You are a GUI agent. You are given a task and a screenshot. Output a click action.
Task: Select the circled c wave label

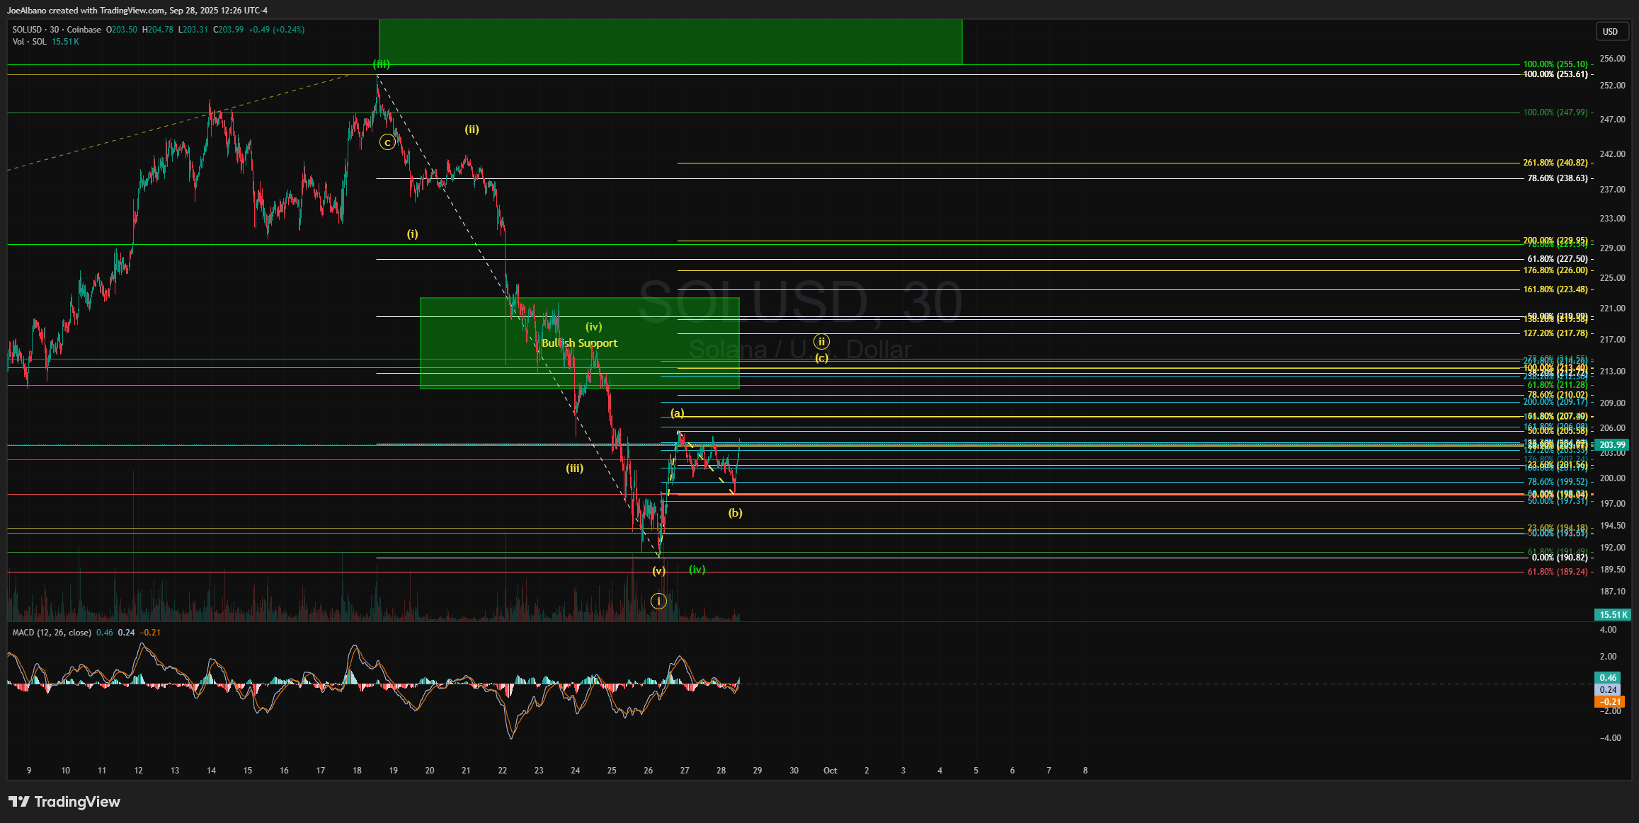[387, 142]
